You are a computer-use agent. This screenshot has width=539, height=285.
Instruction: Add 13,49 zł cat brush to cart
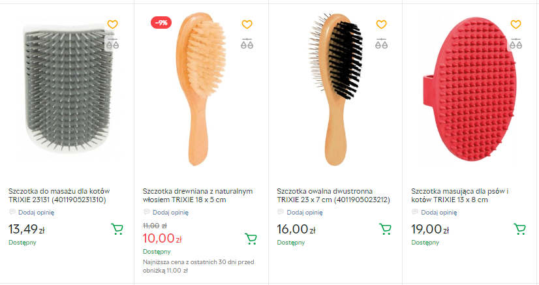117,229
